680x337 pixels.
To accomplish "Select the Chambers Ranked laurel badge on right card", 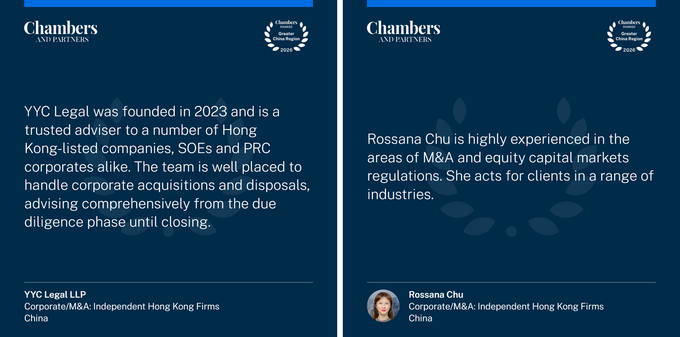I will [x=629, y=36].
